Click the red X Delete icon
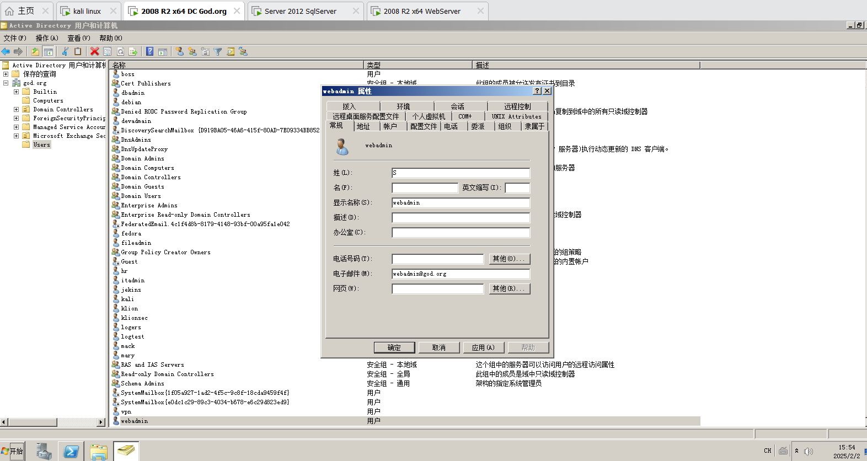The width and height of the screenshot is (867, 461). tap(95, 51)
